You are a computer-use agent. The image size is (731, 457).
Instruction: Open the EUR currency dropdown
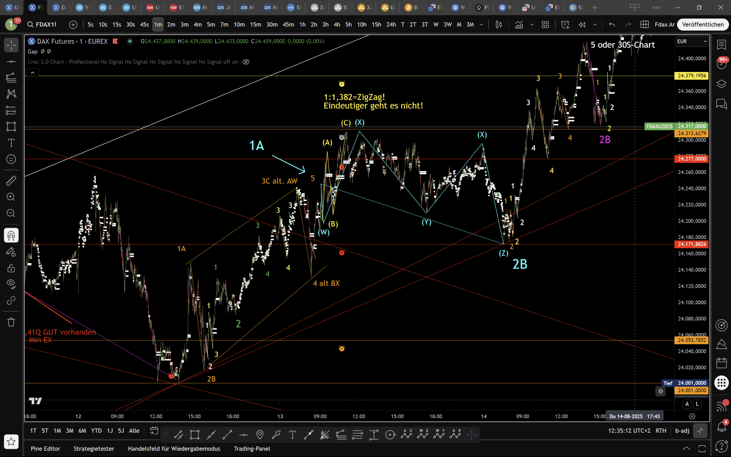[692, 42]
